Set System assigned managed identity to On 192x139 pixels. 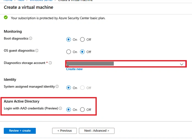(69, 88)
